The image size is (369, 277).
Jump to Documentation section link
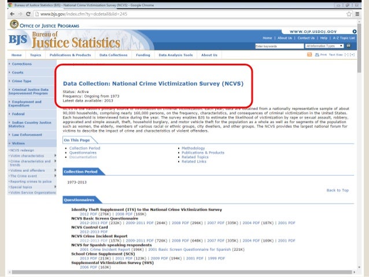(x=83, y=157)
